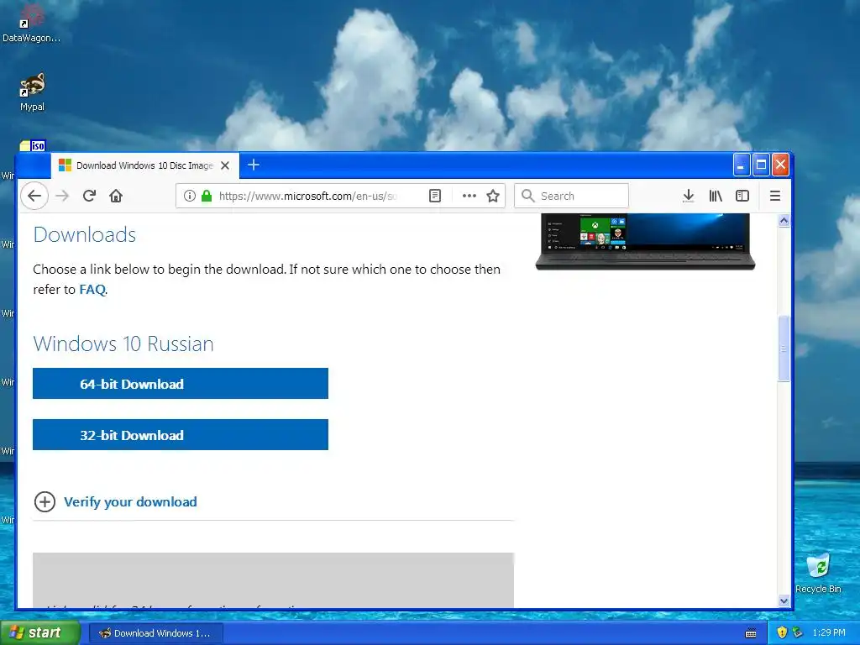
Task: Select Download Windows taskbar button
Action: (155, 633)
